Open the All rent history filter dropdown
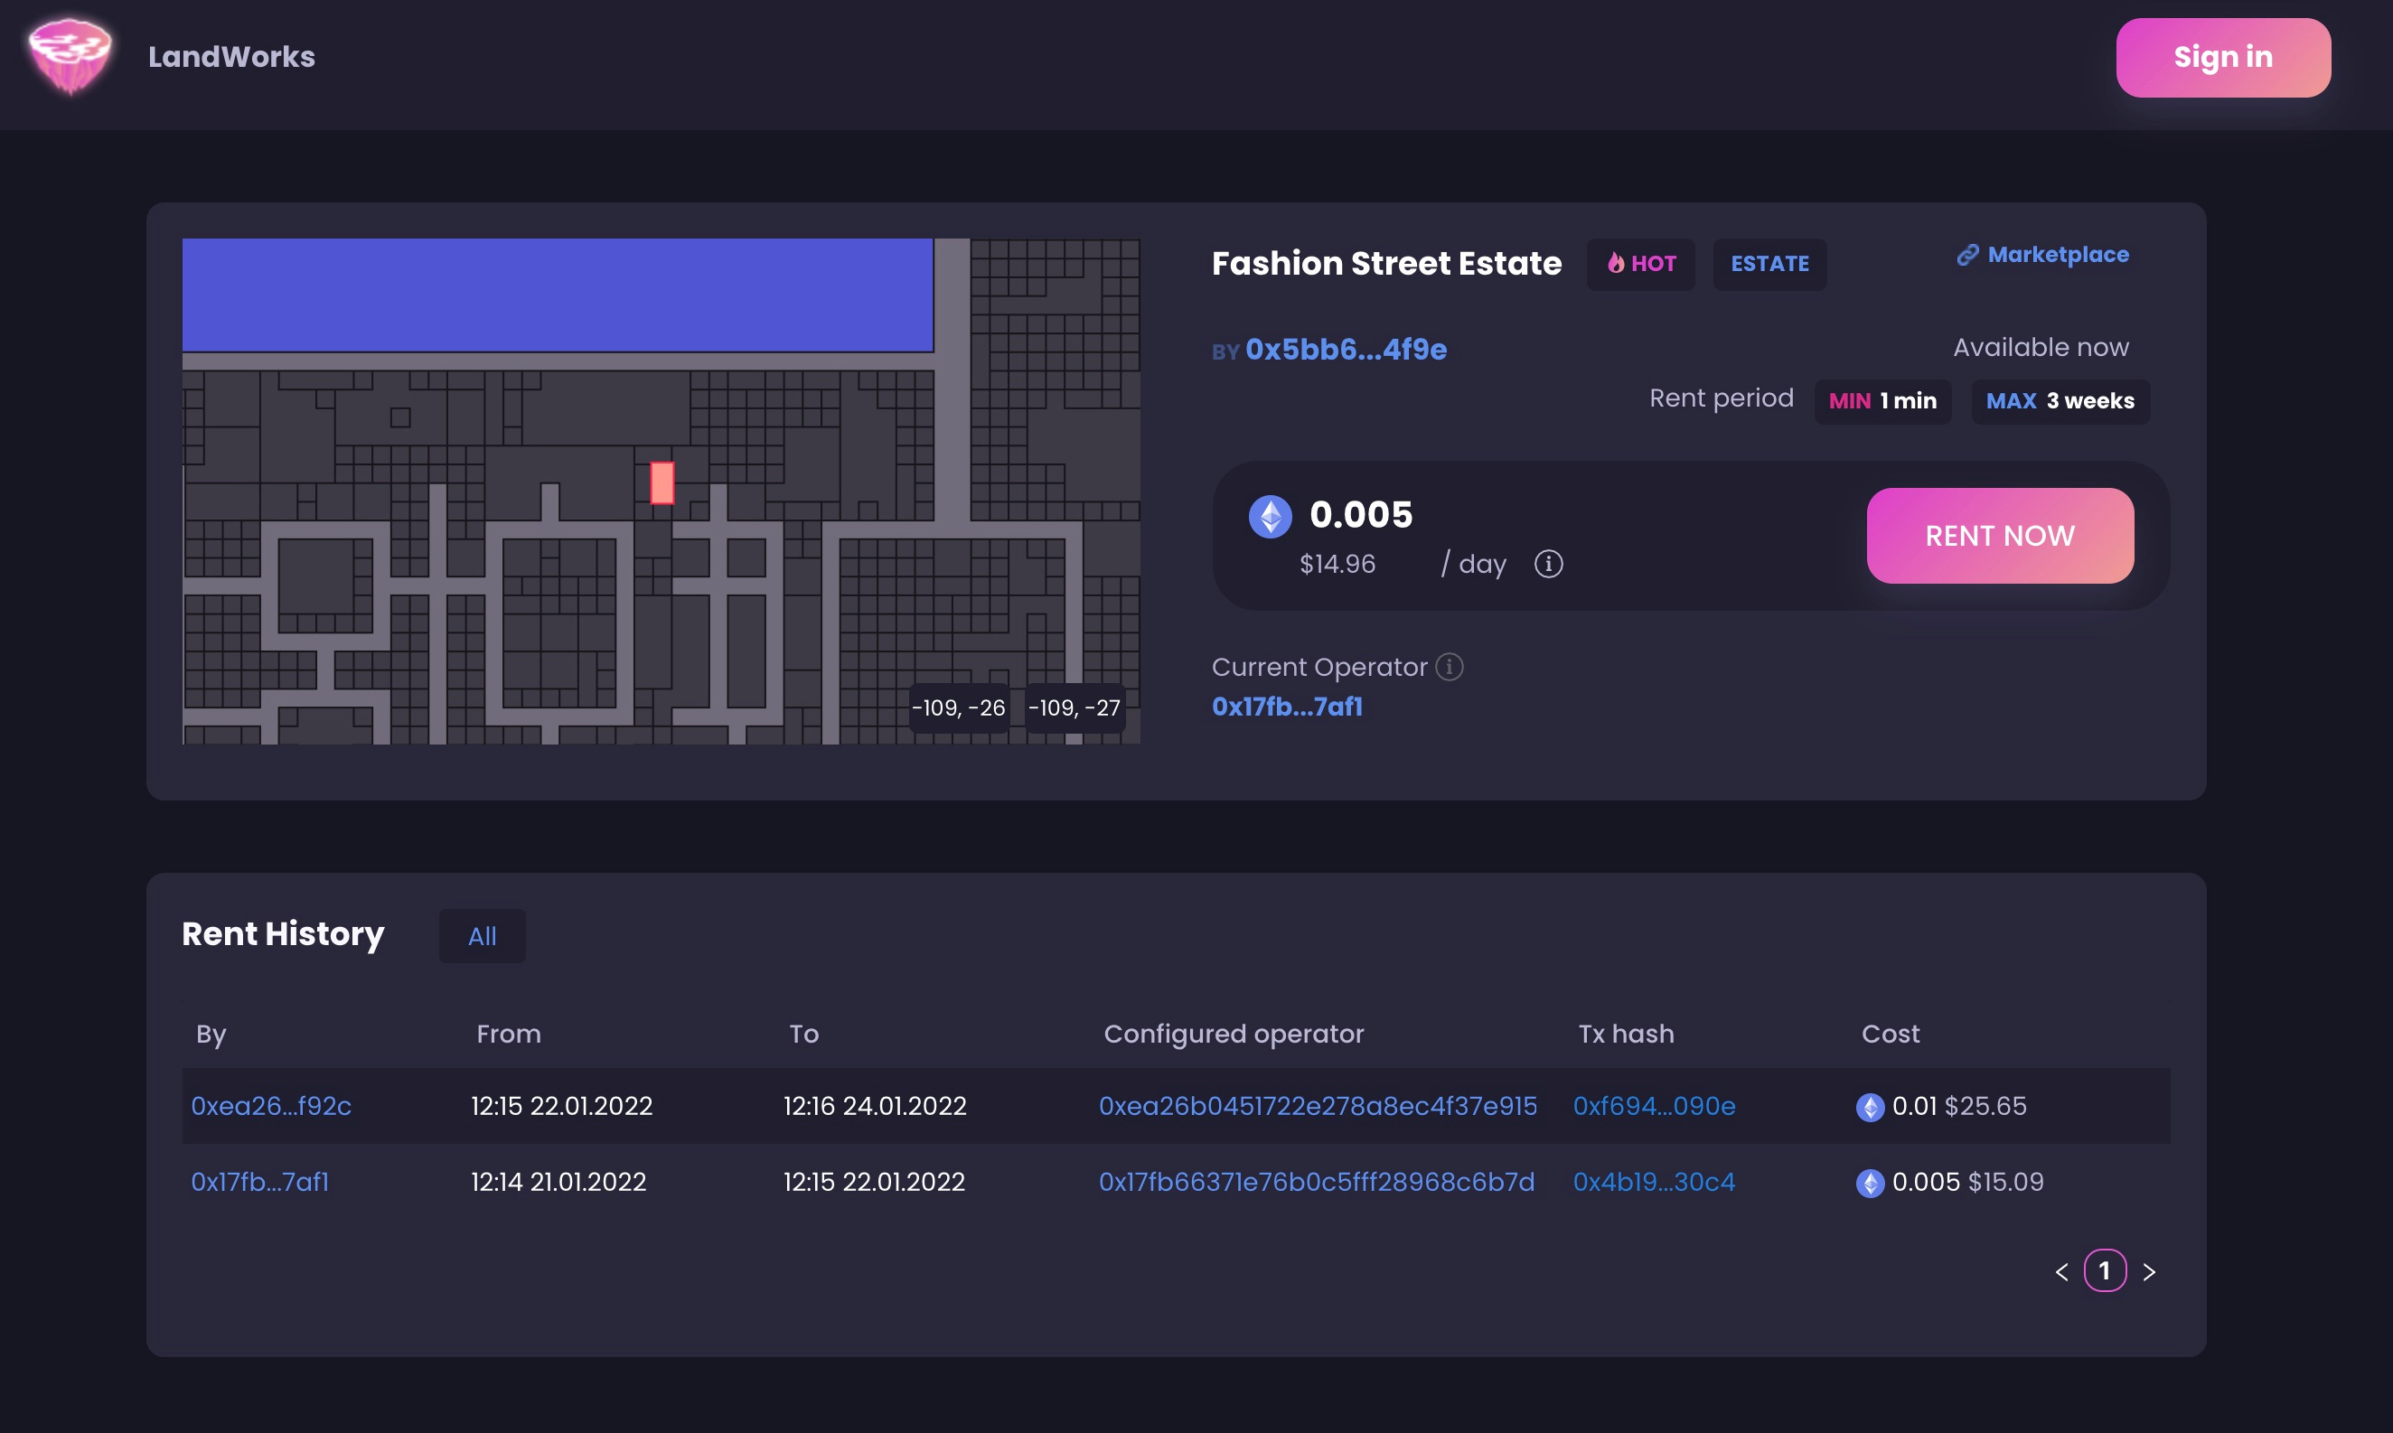This screenshot has height=1433, width=2393. click(482, 936)
